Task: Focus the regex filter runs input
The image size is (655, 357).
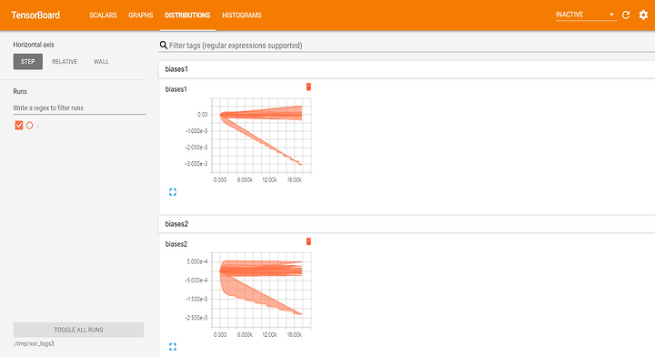Action: 79,107
